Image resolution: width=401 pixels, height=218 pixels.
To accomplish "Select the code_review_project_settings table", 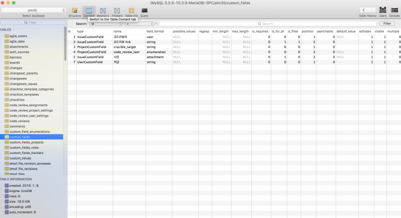I will point(31,110).
